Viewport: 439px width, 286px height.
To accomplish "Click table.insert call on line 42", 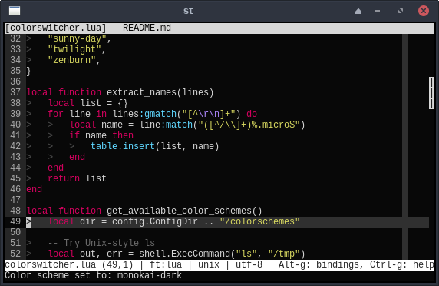I will (123, 146).
